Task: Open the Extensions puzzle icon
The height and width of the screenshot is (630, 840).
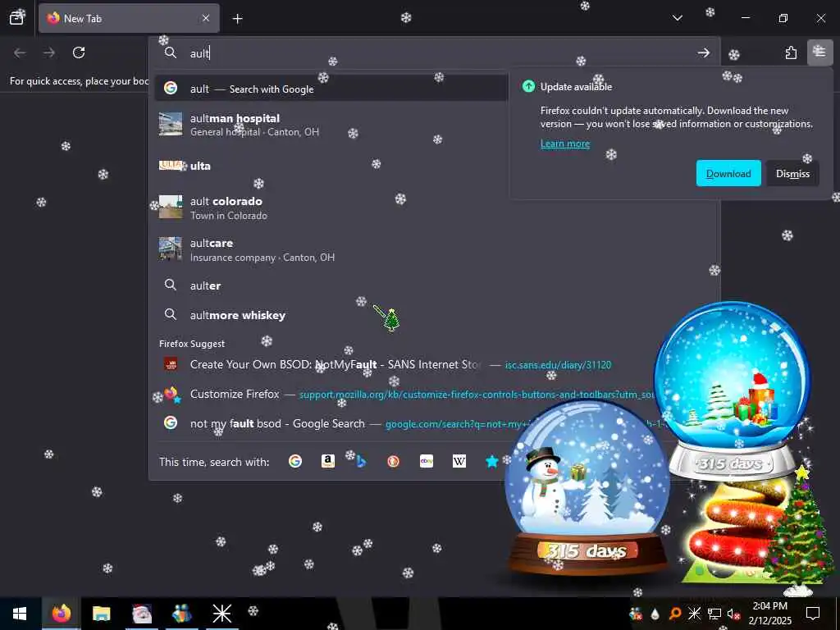Action: pyautogui.click(x=791, y=52)
